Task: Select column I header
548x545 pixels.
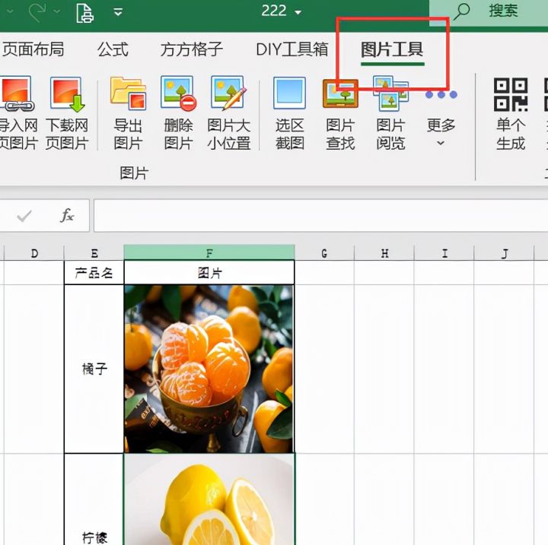Action: click(444, 253)
